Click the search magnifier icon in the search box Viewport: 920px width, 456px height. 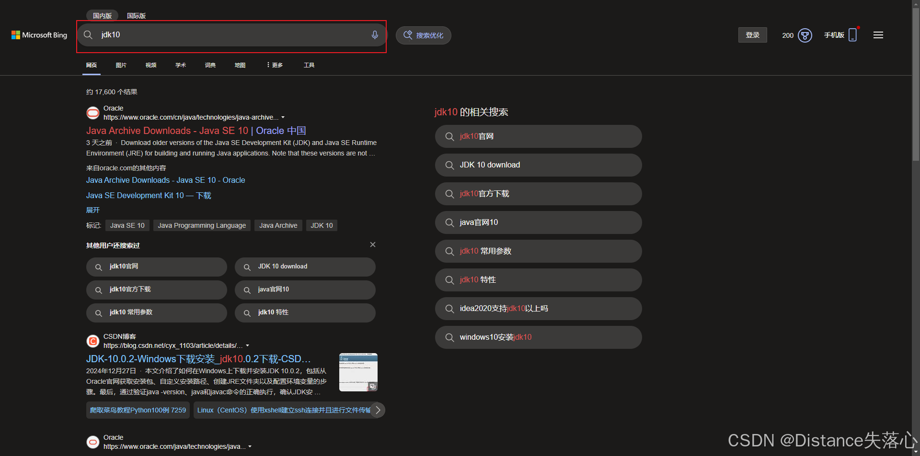(88, 35)
